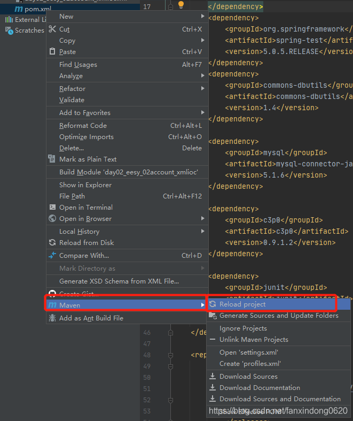Image resolution: width=353 pixels, height=421 pixels.
Task: Expand the Analyze submenu arrow
Action: (x=202, y=76)
